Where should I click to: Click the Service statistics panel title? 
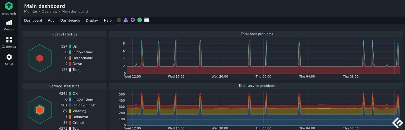tap(64, 86)
